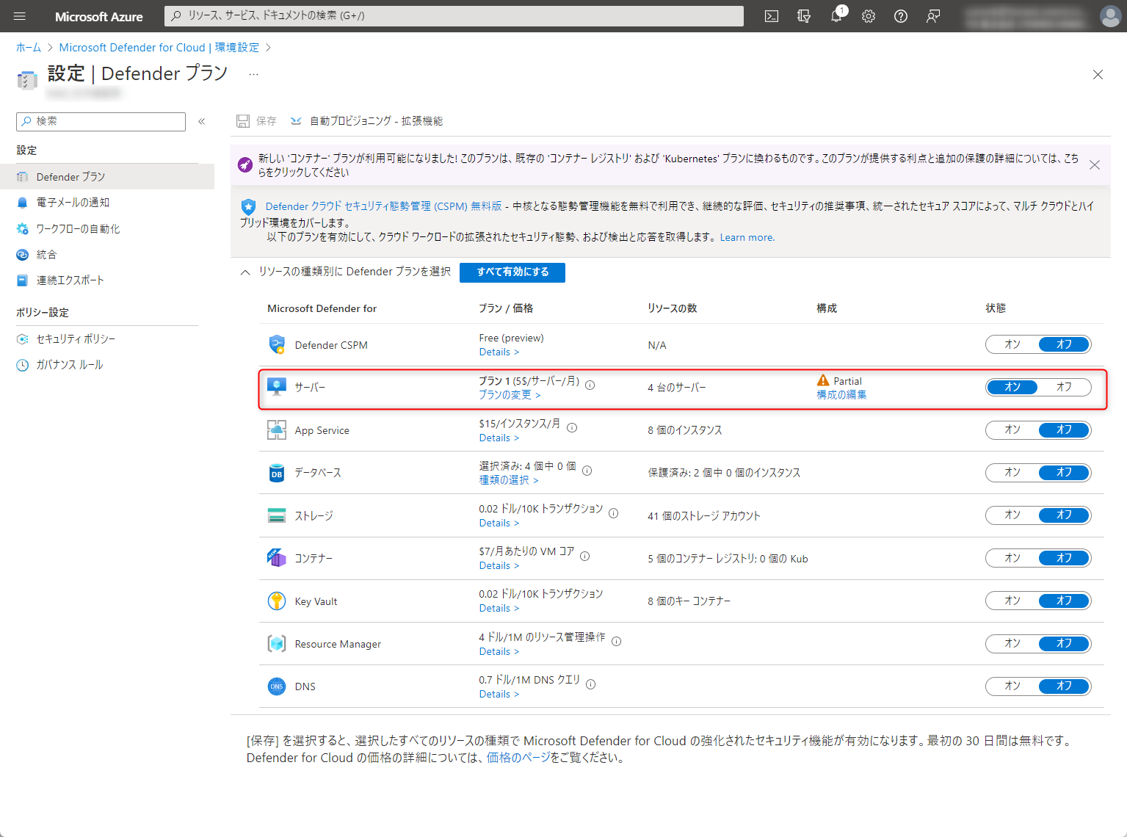
Task: Click the Key Vault row icon
Action: [x=277, y=601]
